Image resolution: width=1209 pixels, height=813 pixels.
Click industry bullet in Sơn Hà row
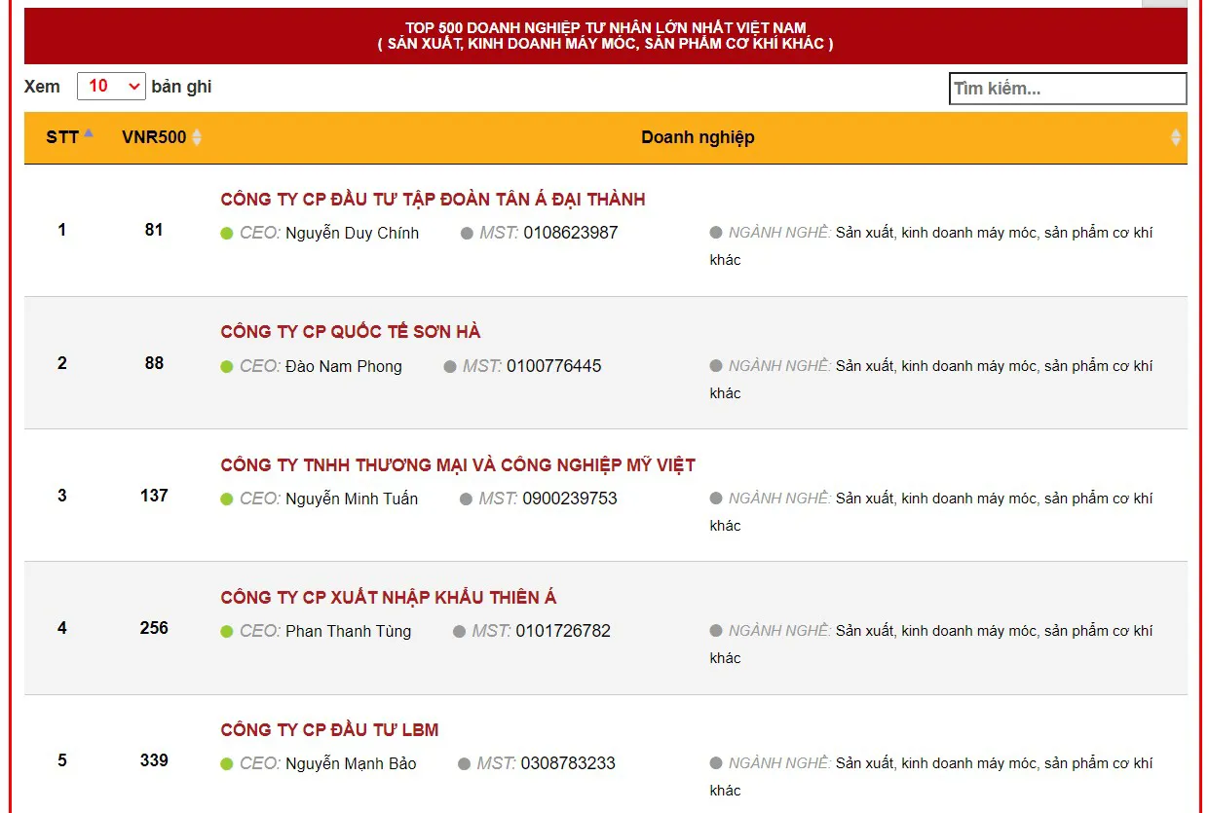tap(716, 366)
